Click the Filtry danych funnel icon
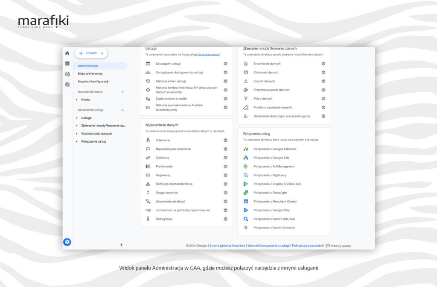The width and height of the screenshot is (437, 287). click(x=246, y=99)
